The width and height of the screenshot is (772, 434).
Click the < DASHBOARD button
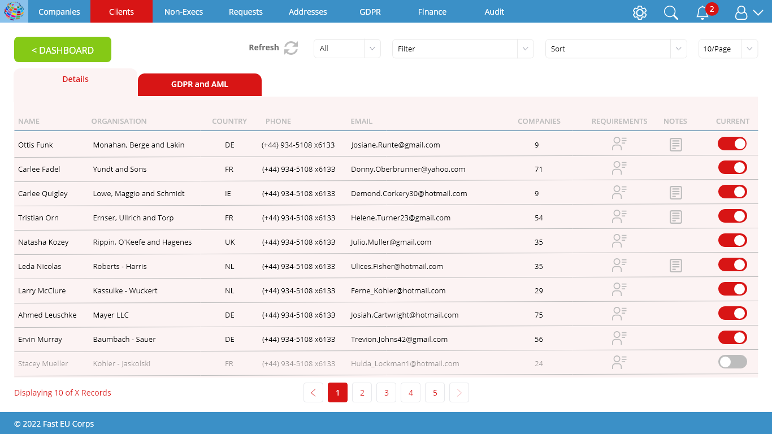click(63, 50)
